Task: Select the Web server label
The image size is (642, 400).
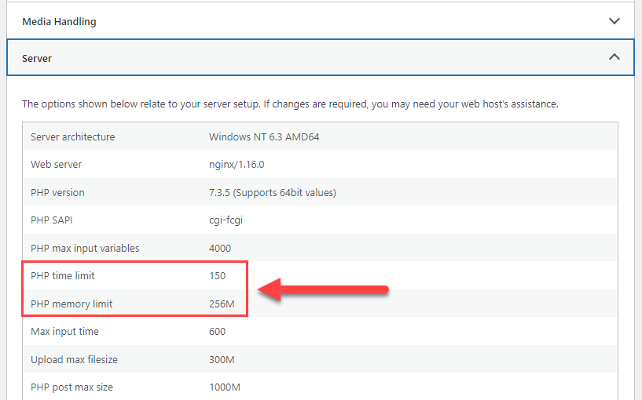Action: [56, 165]
